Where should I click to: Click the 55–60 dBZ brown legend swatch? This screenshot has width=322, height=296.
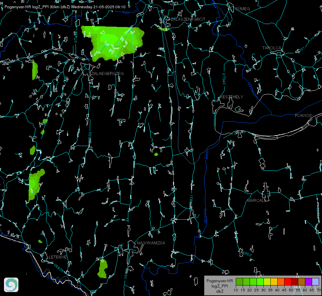[302, 282]
